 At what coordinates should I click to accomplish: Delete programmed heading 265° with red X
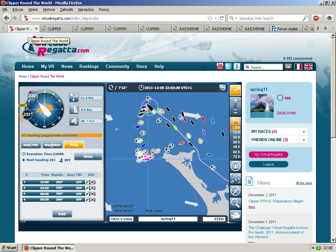[93, 188]
